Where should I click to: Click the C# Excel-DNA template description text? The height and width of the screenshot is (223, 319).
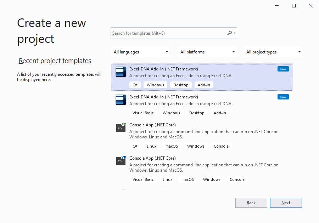point(181,76)
